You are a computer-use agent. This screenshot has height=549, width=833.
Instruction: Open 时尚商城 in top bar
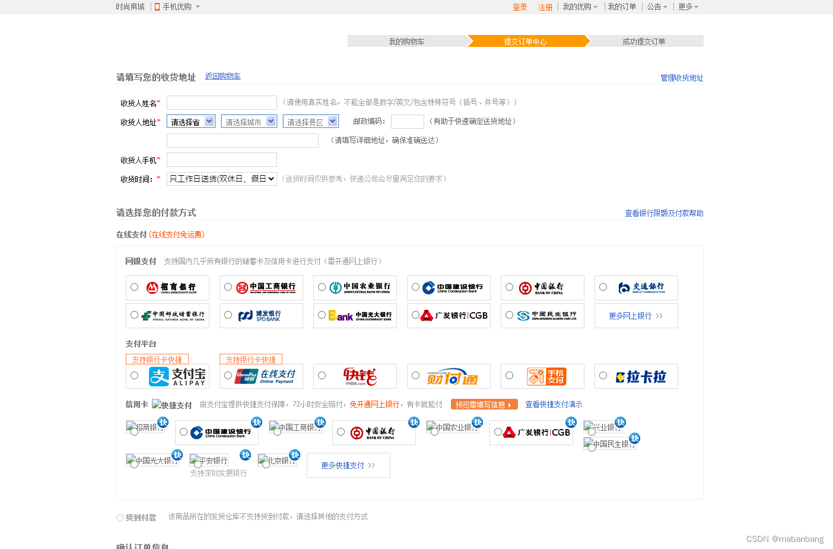point(131,7)
